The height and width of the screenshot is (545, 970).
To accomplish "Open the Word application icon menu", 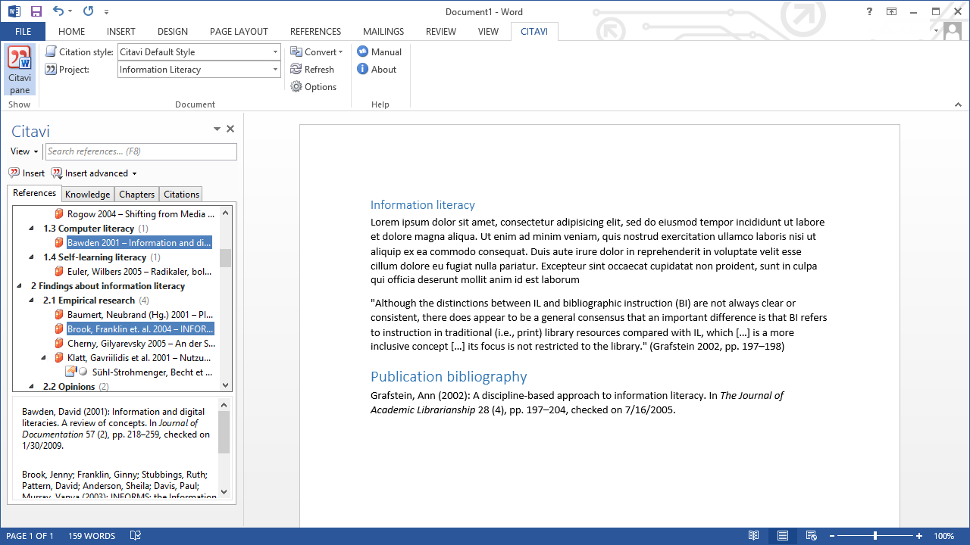I will click(14, 11).
